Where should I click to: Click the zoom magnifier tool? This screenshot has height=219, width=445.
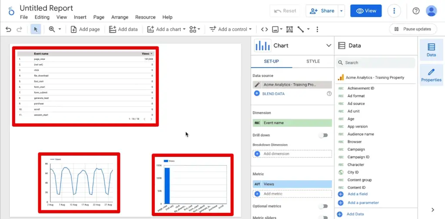coord(52,29)
